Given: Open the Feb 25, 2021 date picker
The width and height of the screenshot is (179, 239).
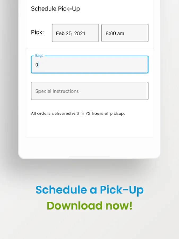Looking at the screenshot, I should pyautogui.click(x=75, y=33).
